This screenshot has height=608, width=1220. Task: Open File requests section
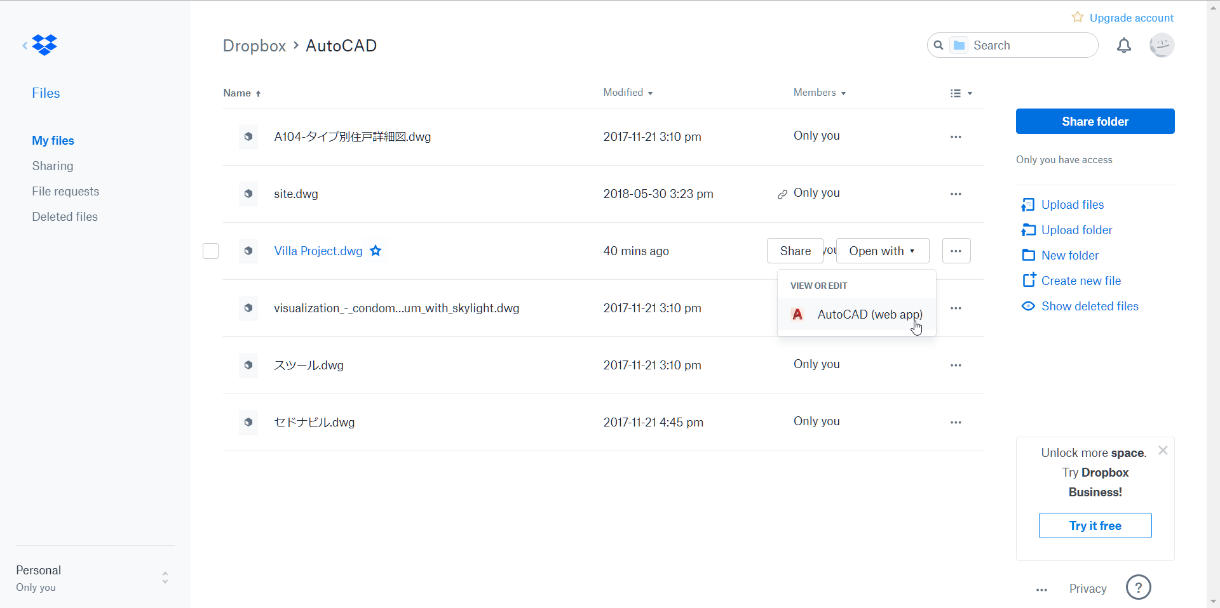[65, 191]
